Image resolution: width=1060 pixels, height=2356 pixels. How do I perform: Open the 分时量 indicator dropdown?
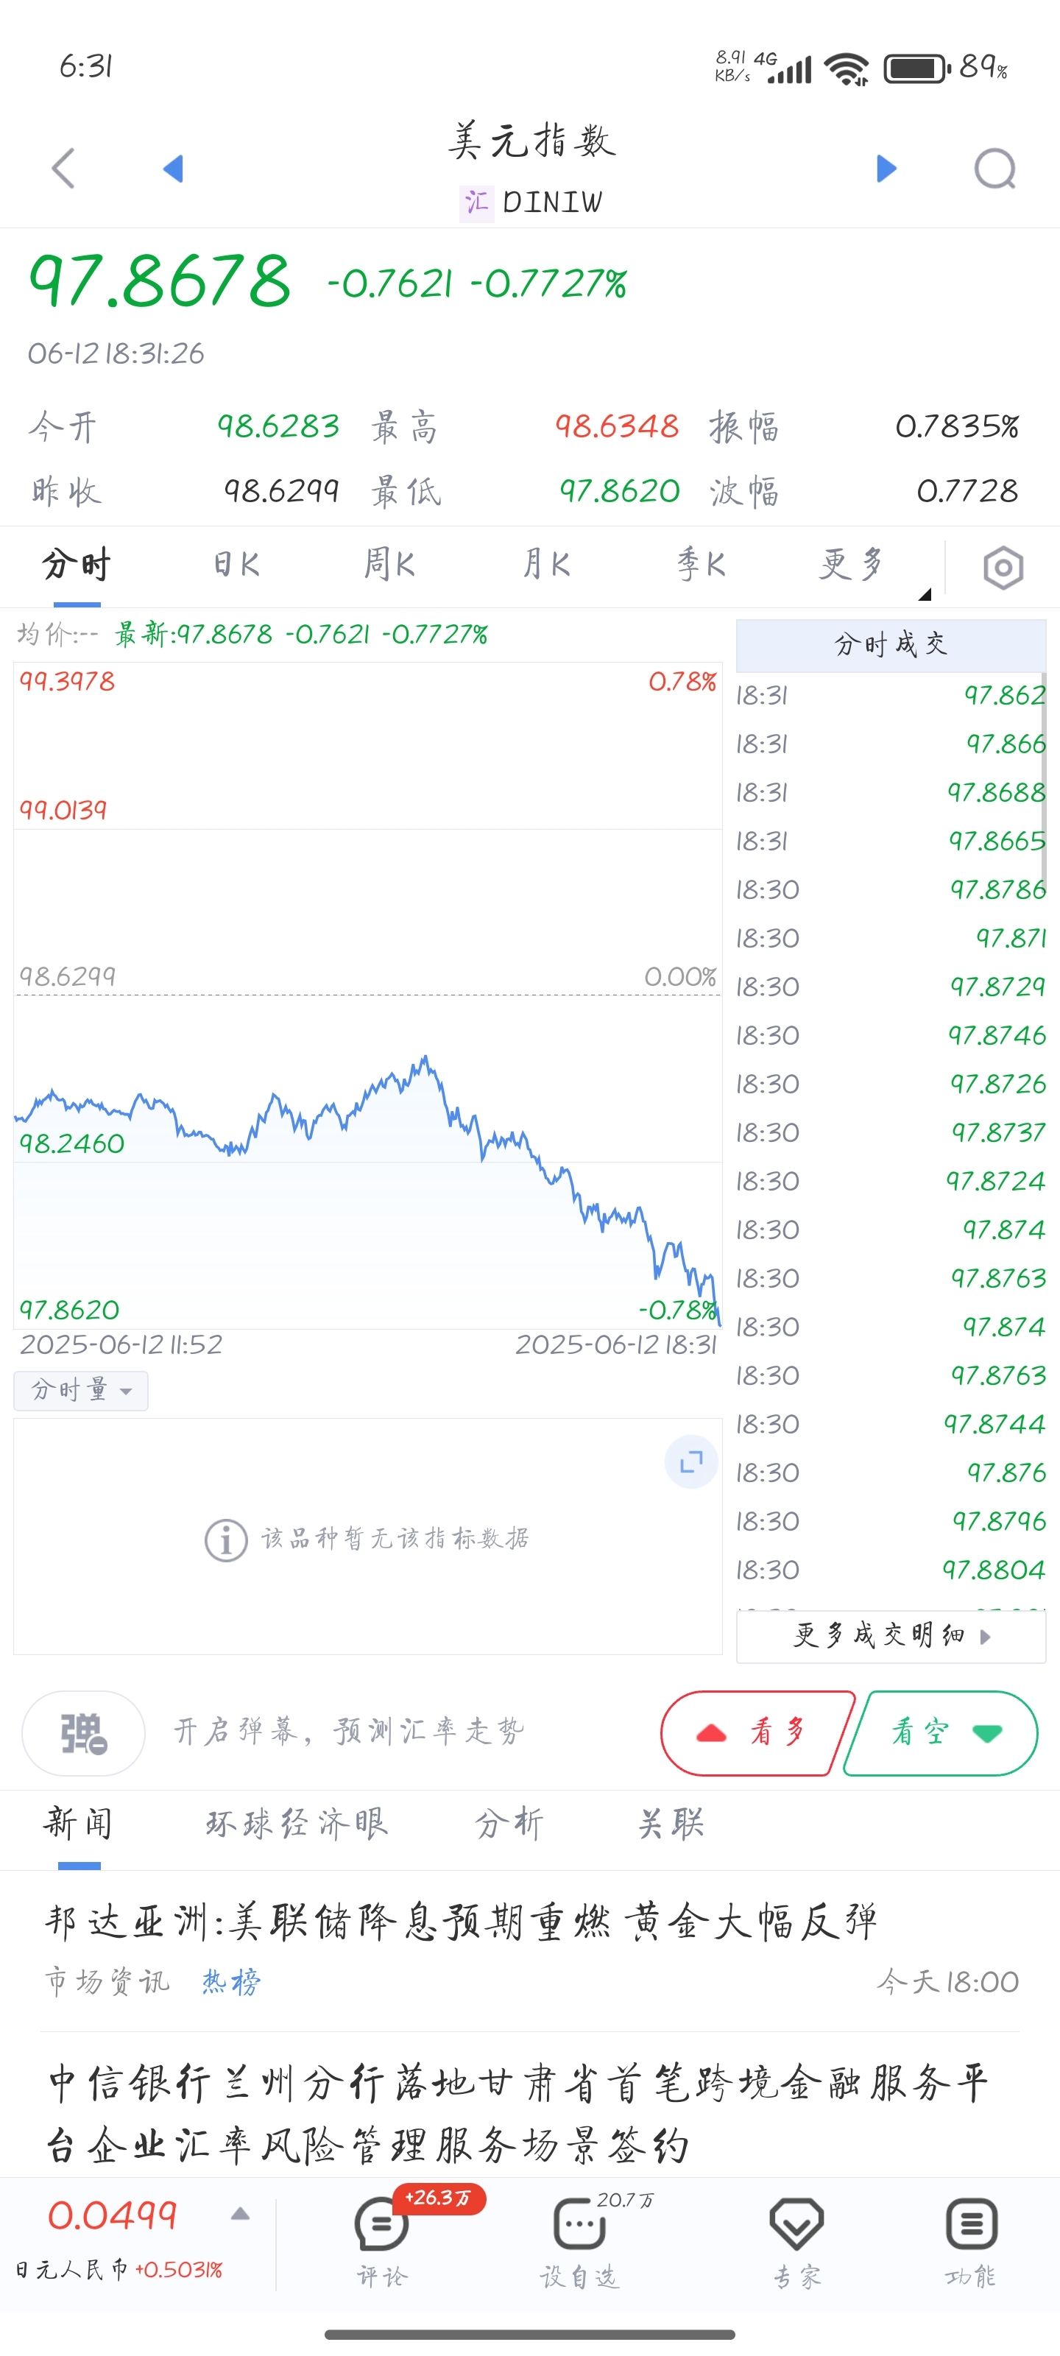pyautogui.click(x=80, y=1391)
